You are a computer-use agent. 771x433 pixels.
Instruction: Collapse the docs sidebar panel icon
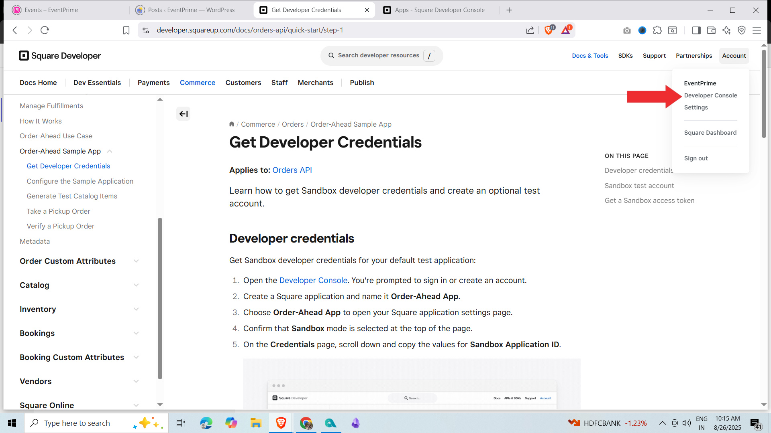point(183,114)
